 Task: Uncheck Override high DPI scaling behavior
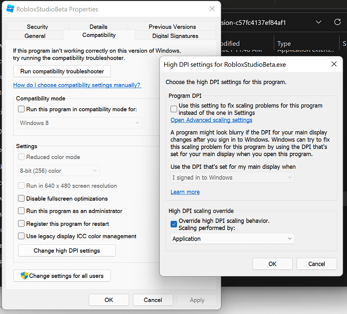[173, 224]
